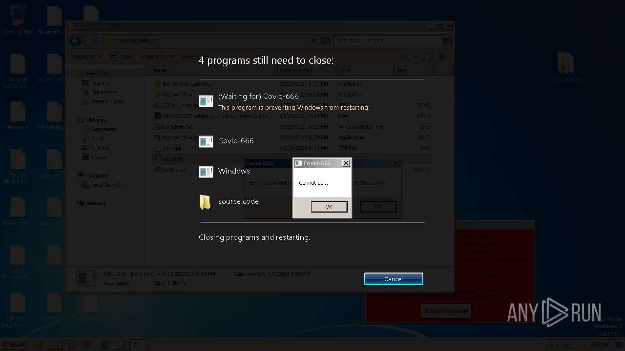Open the Share with dropdown in Explorer
The width and height of the screenshot is (625, 351).
(x=156, y=57)
